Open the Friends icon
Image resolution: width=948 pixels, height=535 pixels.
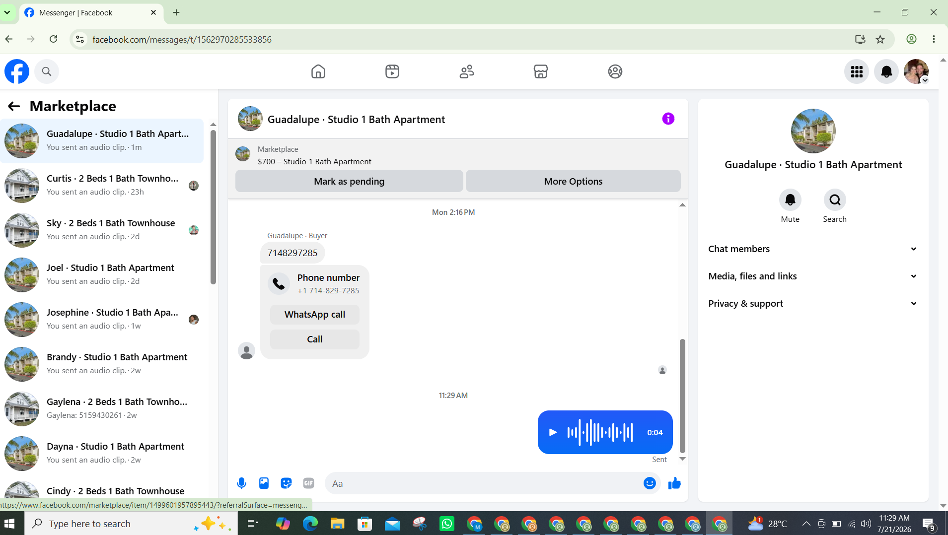tap(467, 71)
